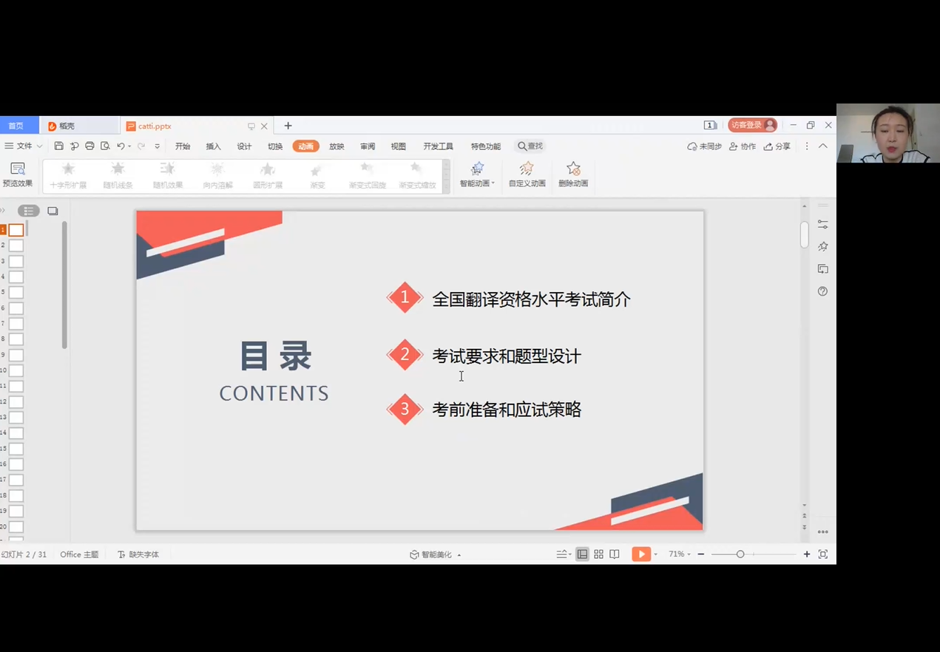
Task: Open the 放映 ribbon tab
Action: coord(337,146)
